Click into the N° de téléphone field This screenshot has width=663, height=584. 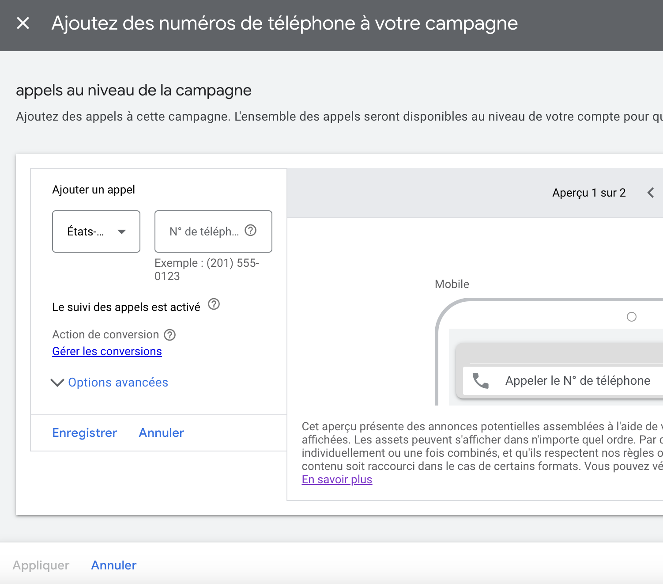click(x=203, y=231)
